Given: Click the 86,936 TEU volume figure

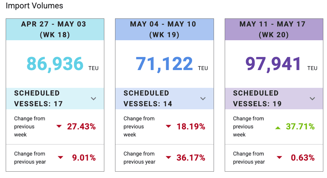Looking at the screenshot, I should [x=55, y=64].
